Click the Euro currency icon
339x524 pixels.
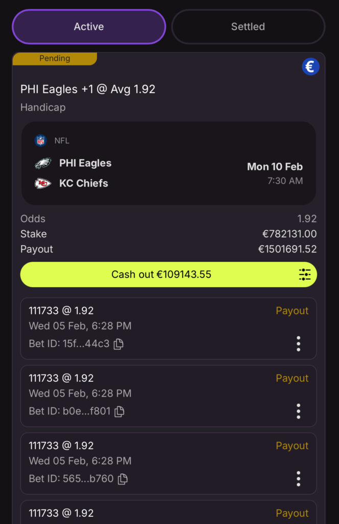click(310, 67)
